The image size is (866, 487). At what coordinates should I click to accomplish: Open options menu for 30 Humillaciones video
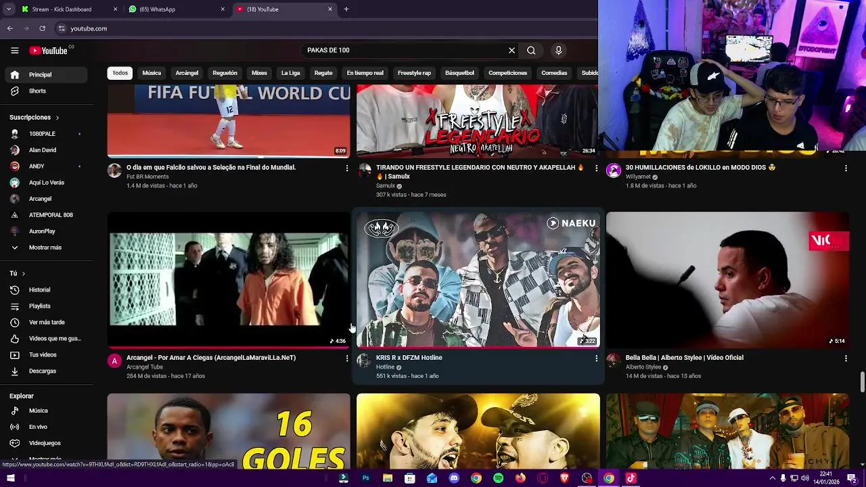pos(846,168)
